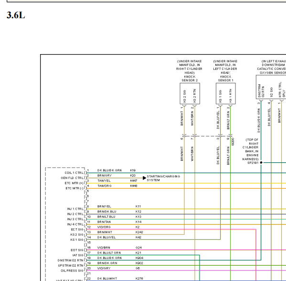
Task: Select the DK BLU/LT GRN wire color label
Action: click(x=109, y=253)
